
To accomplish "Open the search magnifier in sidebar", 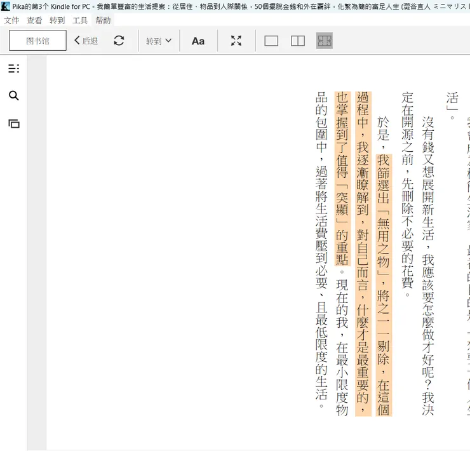I will 13,96.
